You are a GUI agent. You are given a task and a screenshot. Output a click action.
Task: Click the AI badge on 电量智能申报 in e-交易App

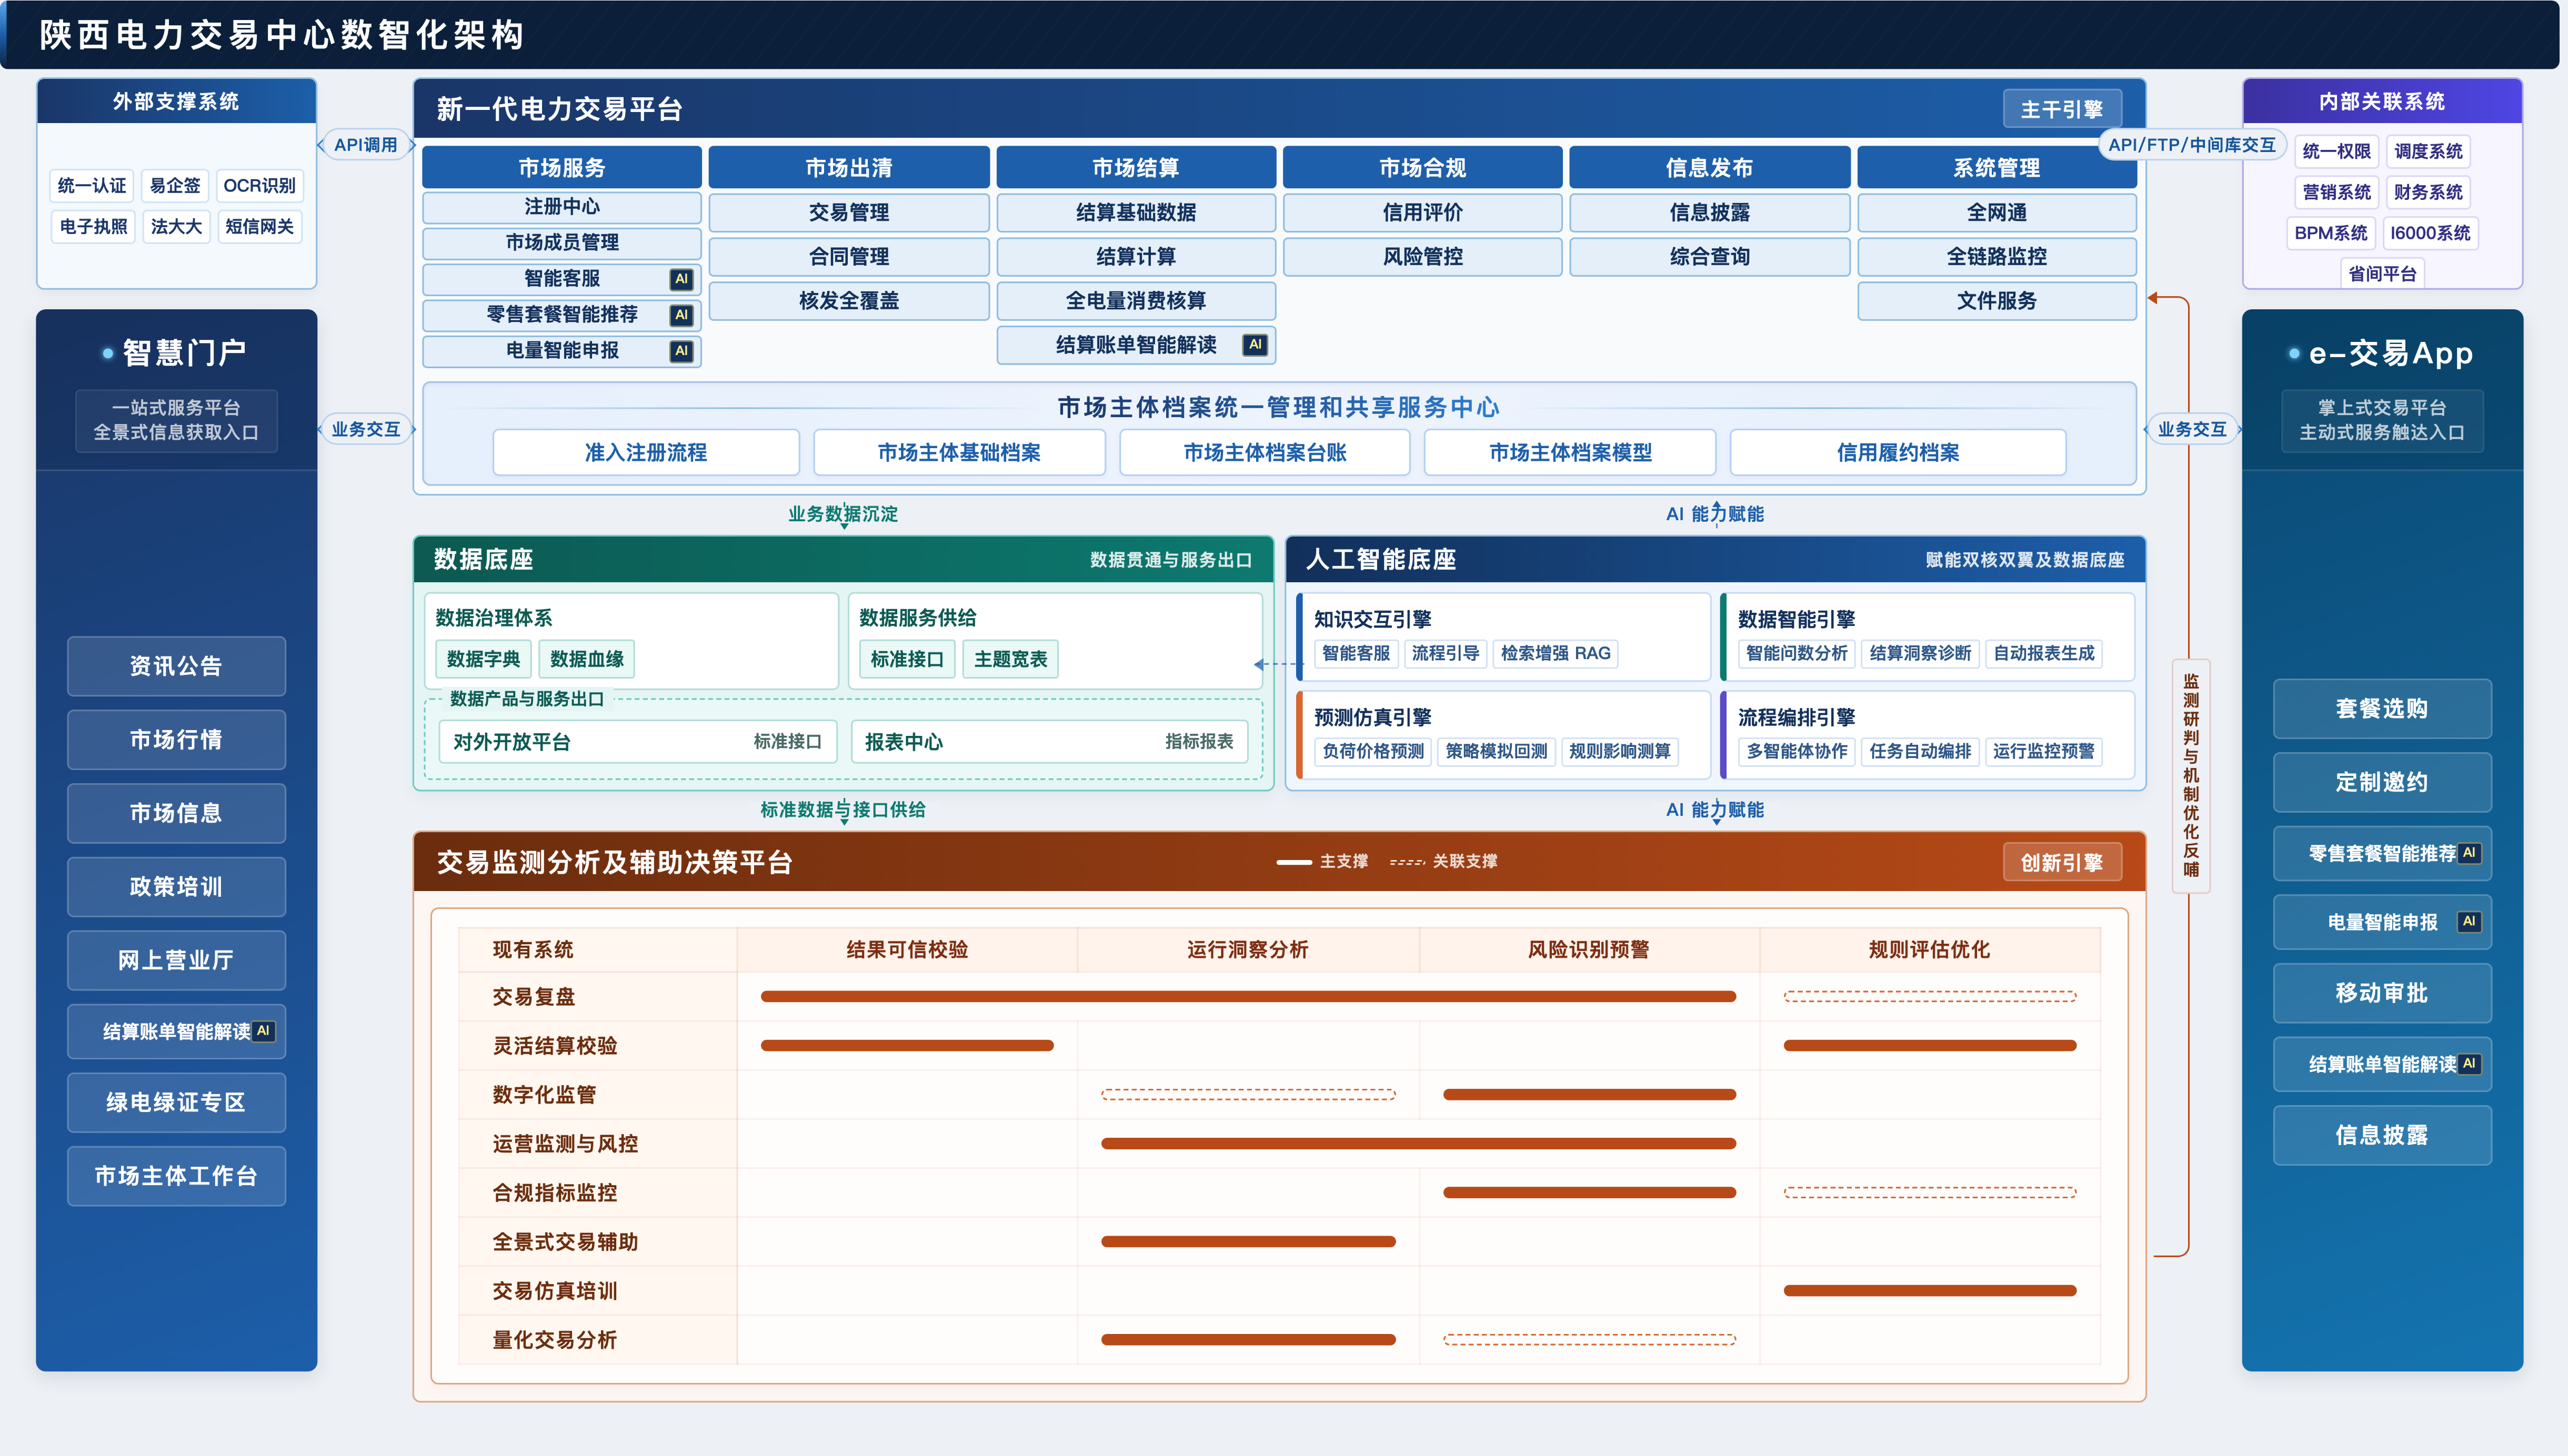pyautogui.click(x=2468, y=921)
